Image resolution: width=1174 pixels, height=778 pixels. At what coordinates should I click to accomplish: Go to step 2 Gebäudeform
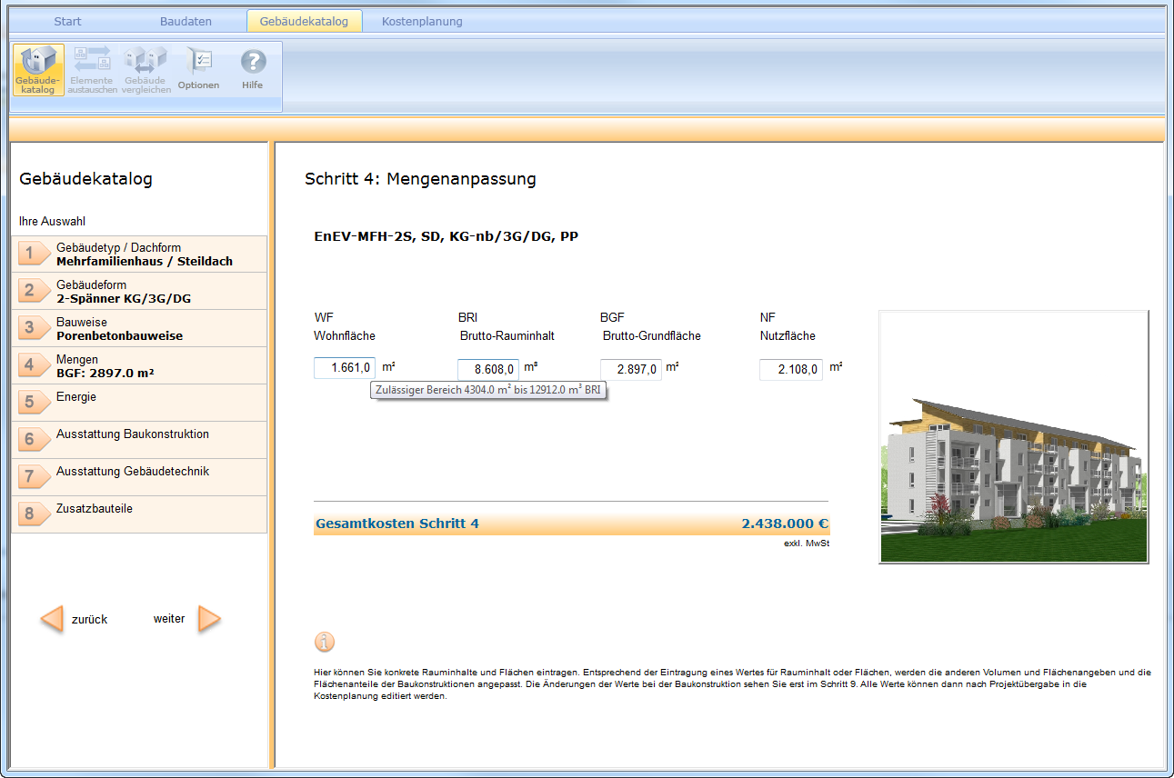click(140, 292)
